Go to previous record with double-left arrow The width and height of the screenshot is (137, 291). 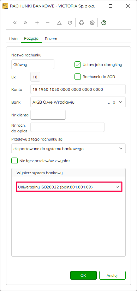15,23
